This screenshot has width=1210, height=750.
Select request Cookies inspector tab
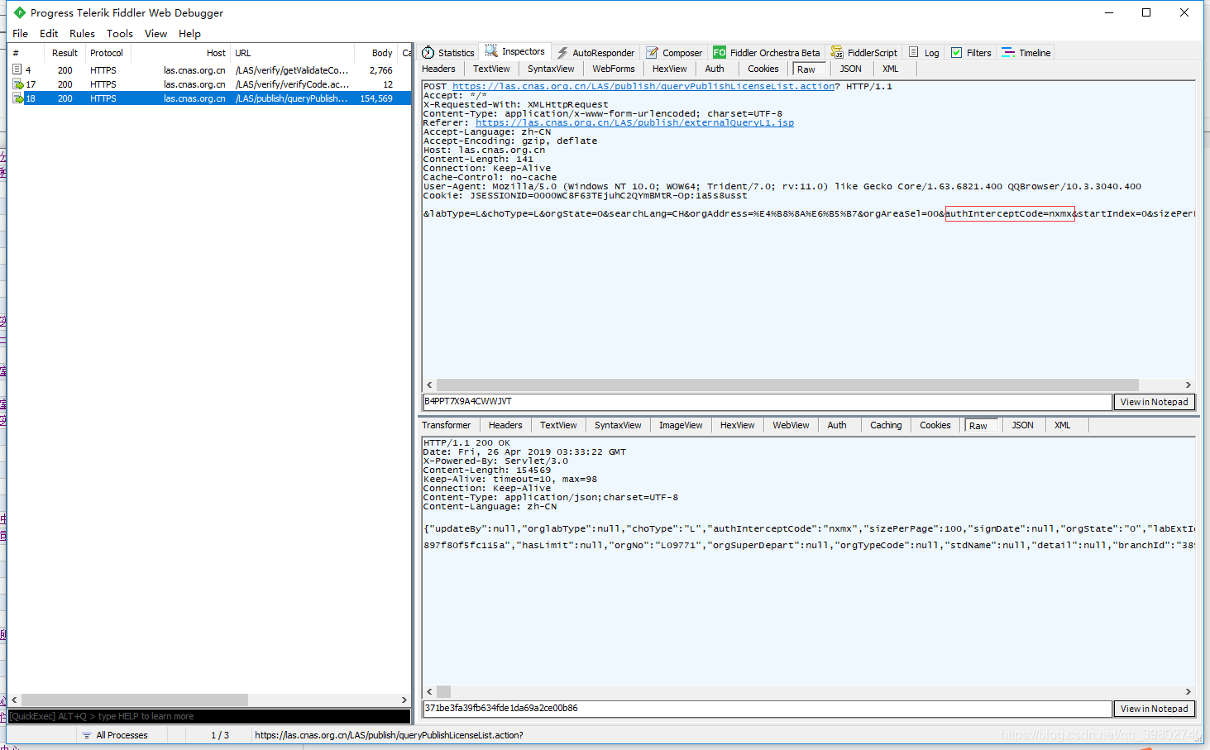[x=763, y=69]
